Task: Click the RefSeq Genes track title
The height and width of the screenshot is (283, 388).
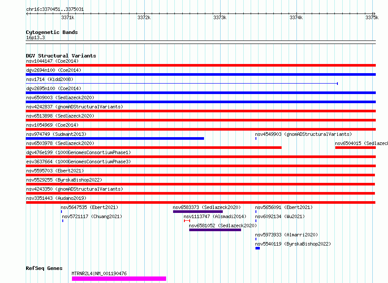Action: coord(44,268)
